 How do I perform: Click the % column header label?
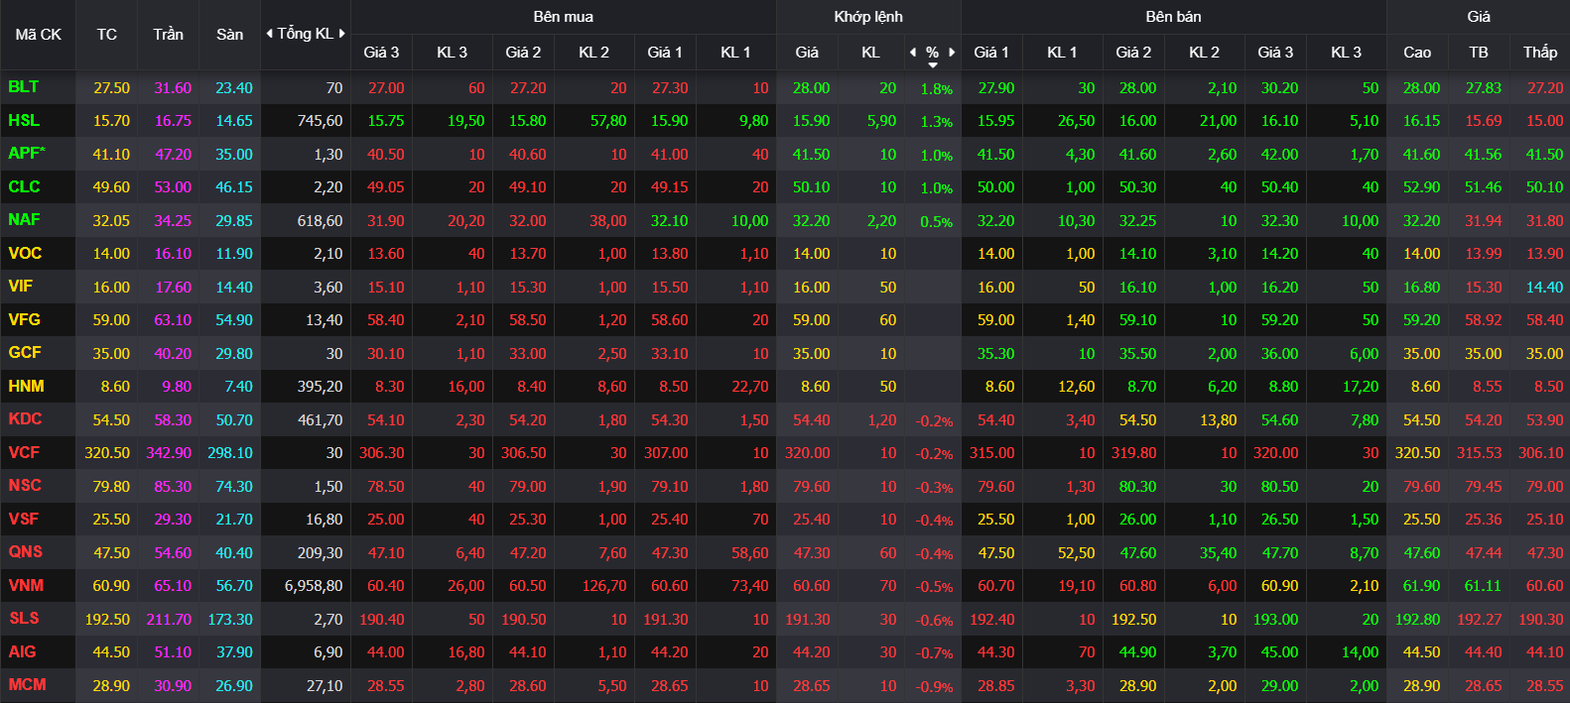click(x=932, y=53)
